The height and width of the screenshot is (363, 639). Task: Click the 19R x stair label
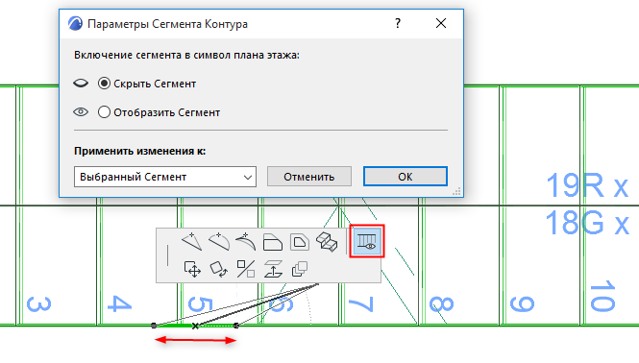(x=587, y=185)
